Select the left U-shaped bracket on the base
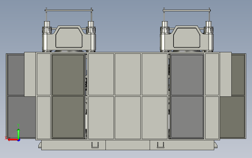252x158 pixels. (x=95, y=145)
